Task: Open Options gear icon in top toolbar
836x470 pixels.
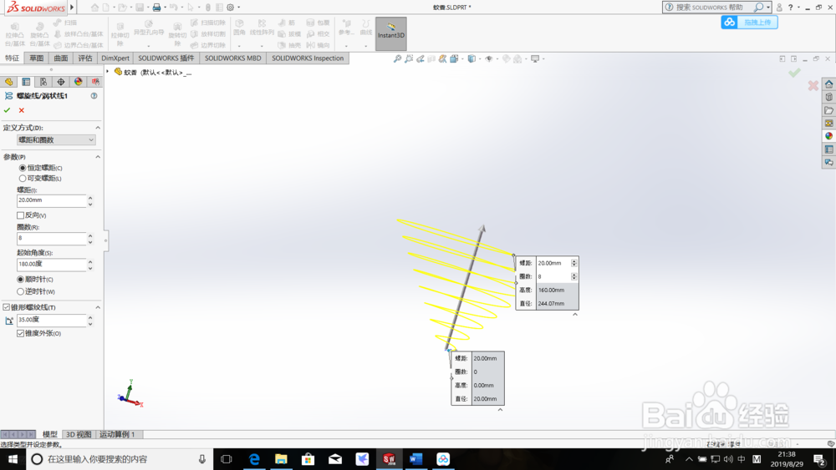Action: click(231, 8)
